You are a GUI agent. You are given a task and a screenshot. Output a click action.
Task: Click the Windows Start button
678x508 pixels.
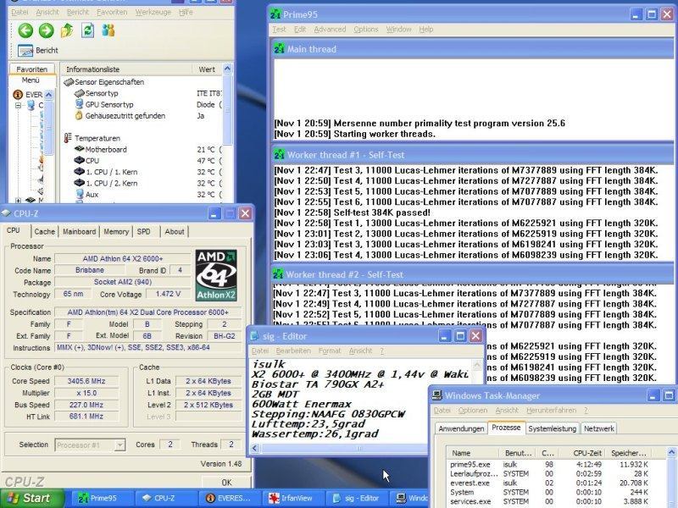(31, 498)
